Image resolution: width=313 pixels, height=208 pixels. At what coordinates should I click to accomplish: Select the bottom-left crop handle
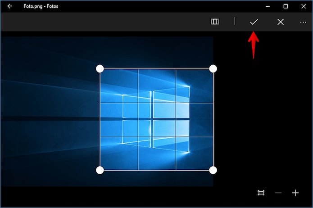click(x=100, y=170)
